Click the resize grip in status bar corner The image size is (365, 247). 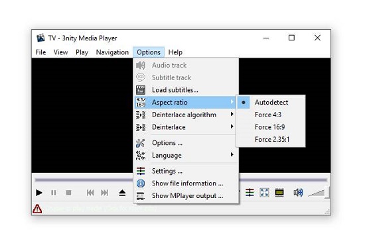(x=327, y=211)
